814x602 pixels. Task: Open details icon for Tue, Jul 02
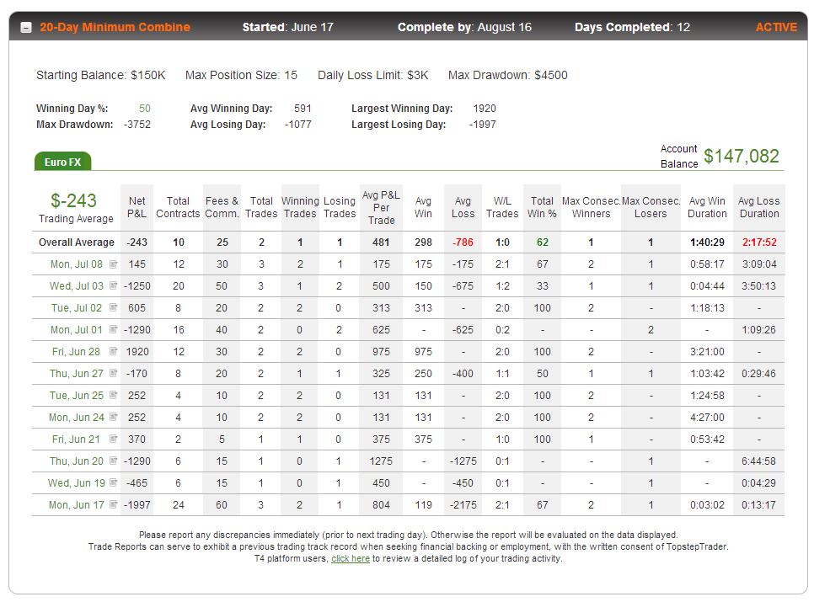(x=113, y=307)
